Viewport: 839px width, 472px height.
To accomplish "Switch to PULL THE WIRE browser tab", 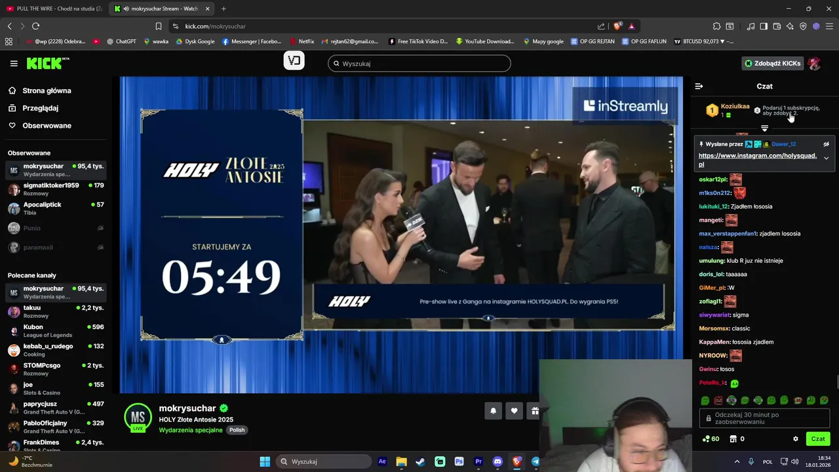I will (x=54, y=9).
